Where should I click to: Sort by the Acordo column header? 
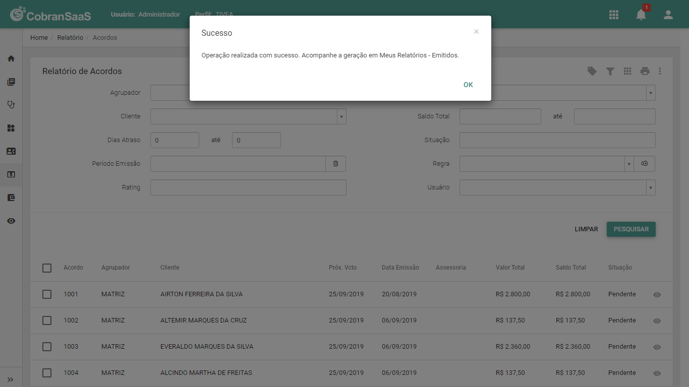click(73, 268)
